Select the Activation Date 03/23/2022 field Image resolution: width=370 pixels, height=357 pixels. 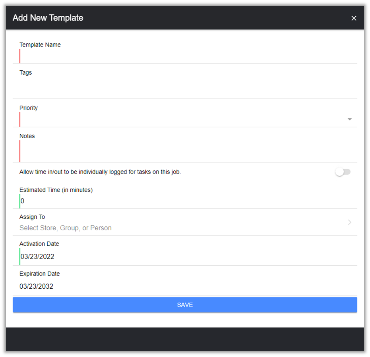click(x=37, y=257)
